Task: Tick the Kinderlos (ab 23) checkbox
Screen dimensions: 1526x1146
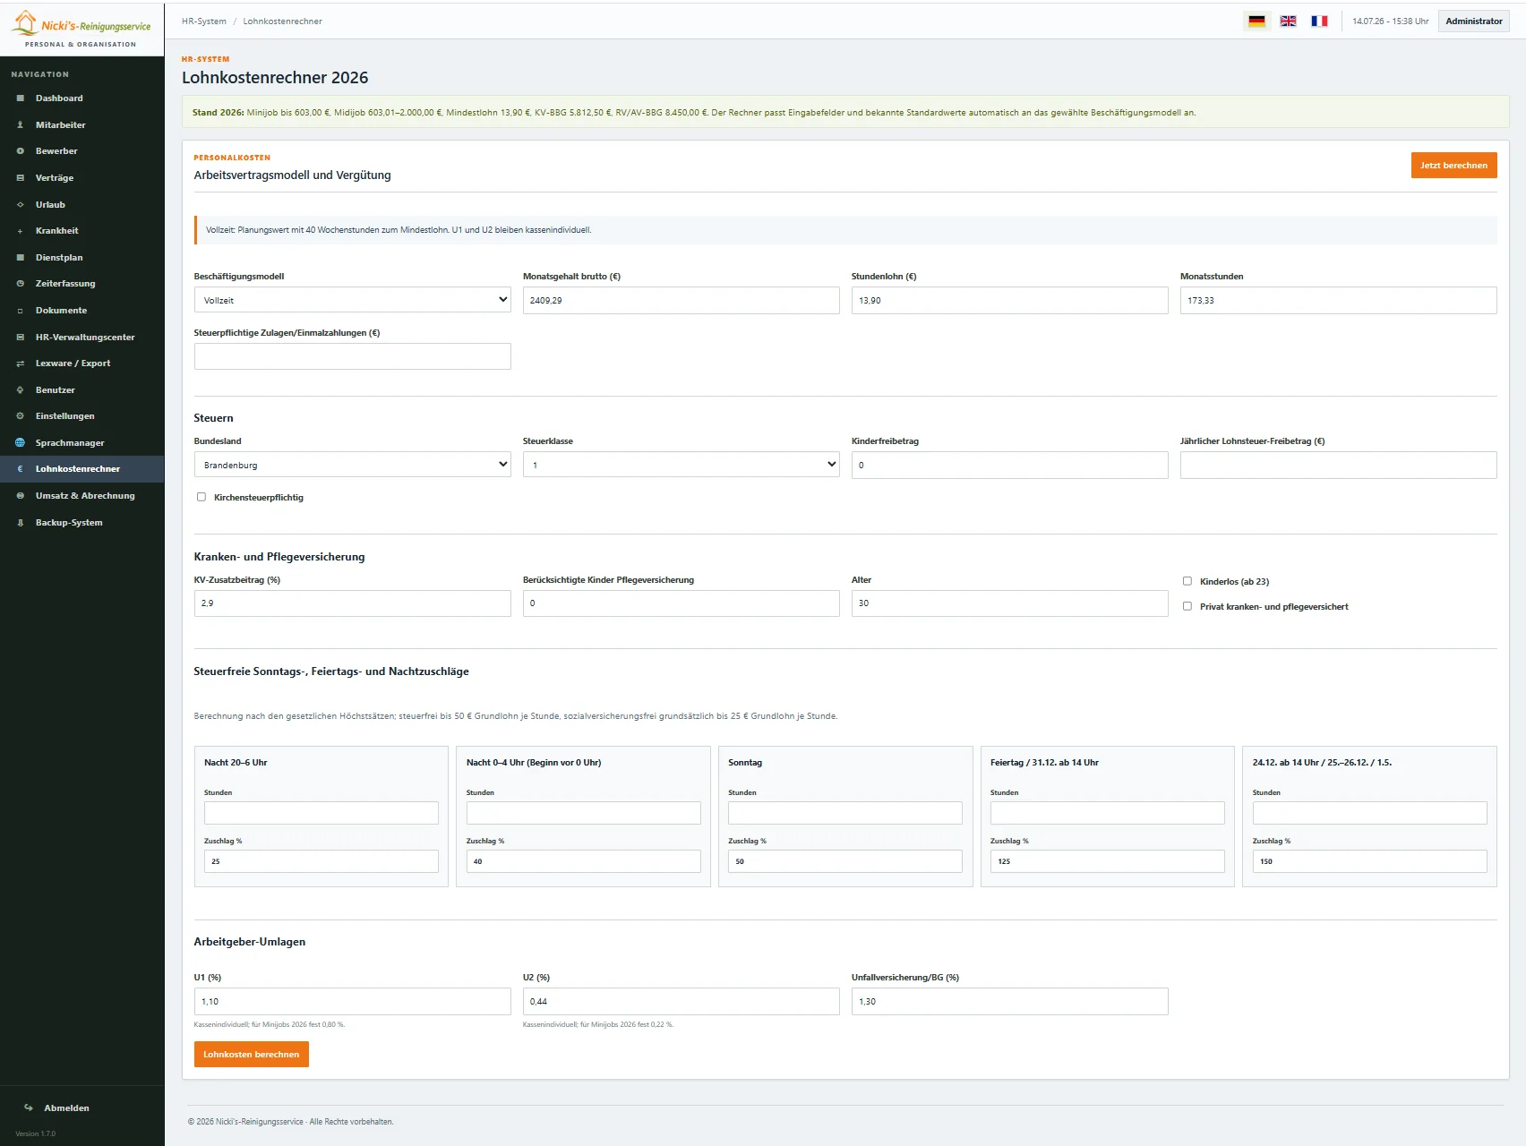Action: [x=1187, y=581]
